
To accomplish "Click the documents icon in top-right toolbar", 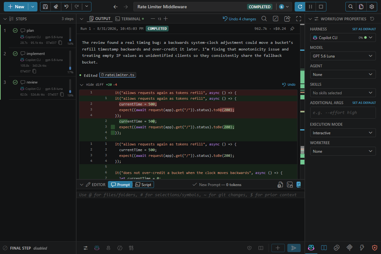I will tap(361, 7).
